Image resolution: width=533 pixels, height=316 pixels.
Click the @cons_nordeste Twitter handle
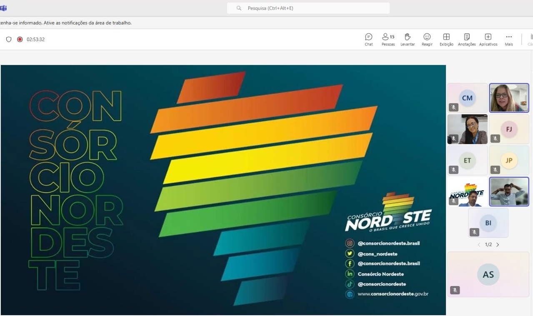[377, 254]
